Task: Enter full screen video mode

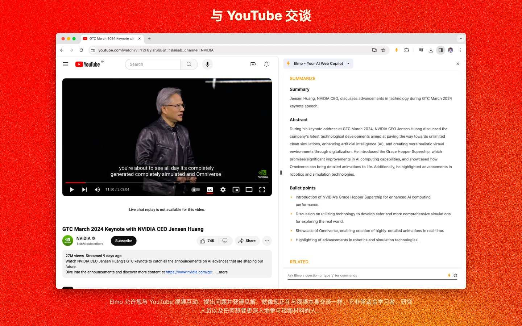Action: click(262, 189)
